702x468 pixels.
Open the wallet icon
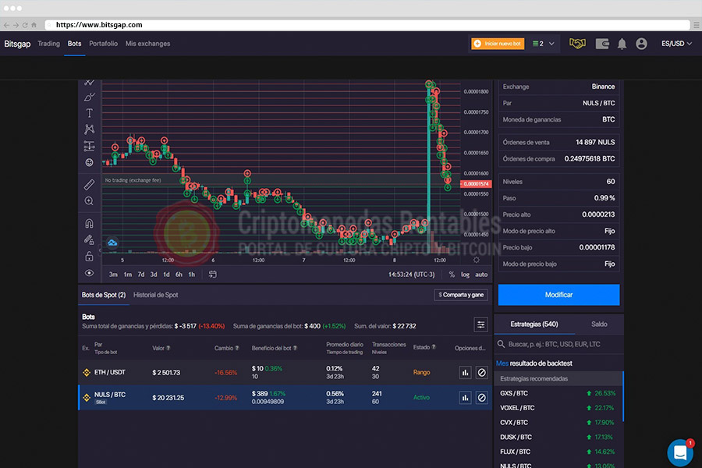(x=602, y=44)
